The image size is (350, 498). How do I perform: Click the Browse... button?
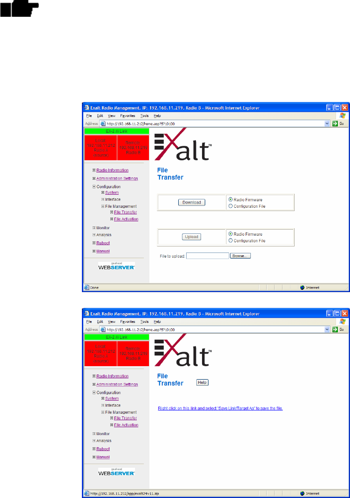click(240, 256)
